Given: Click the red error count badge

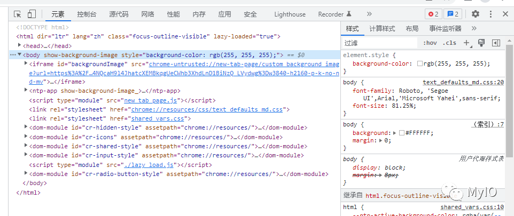Looking at the screenshot, I should click(x=434, y=14).
